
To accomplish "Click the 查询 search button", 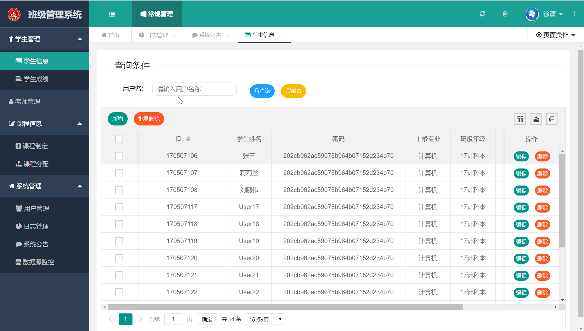I will pyautogui.click(x=262, y=91).
